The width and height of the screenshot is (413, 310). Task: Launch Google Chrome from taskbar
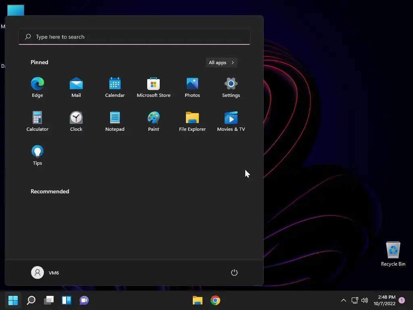pos(215,300)
